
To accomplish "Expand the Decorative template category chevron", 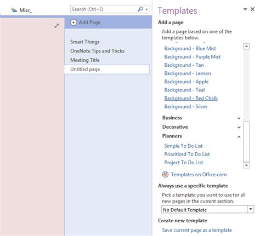I will [x=239, y=127].
